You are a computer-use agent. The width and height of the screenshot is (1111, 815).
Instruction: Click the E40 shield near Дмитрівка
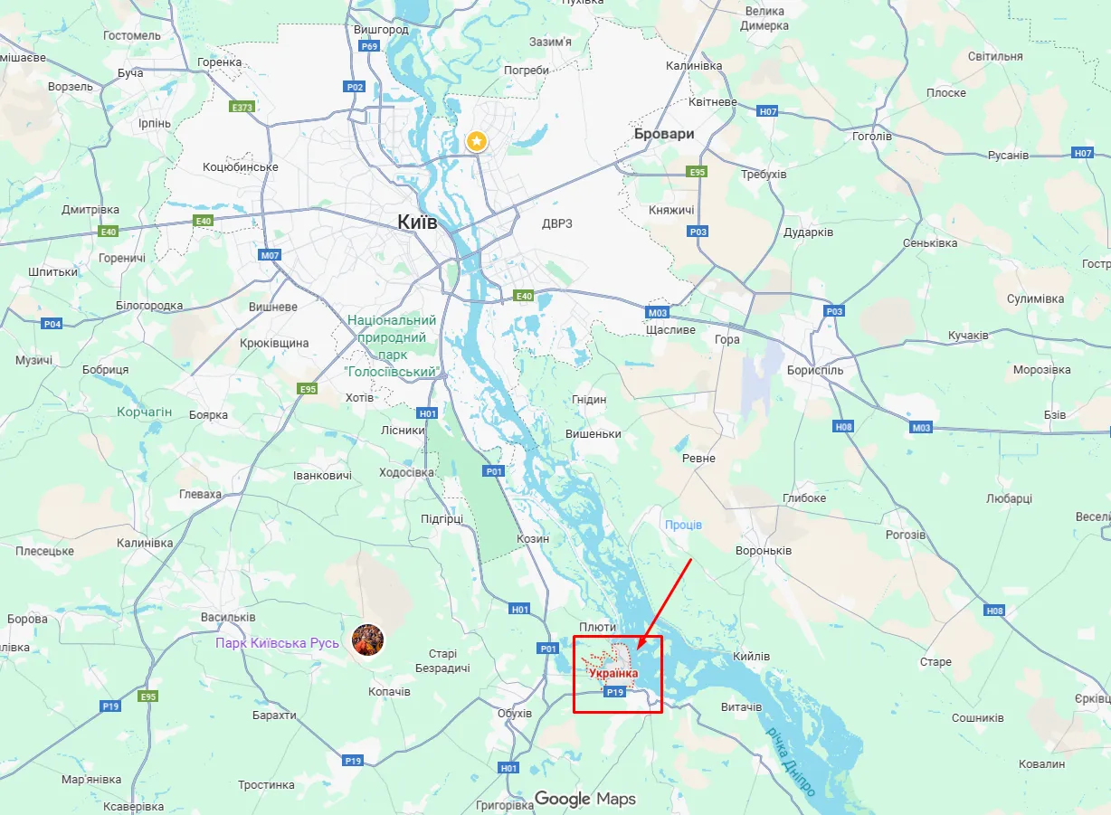[x=109, y=232]
